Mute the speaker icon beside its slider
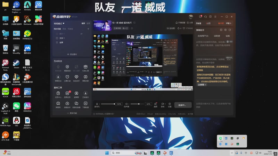 [x=126, y=104]
